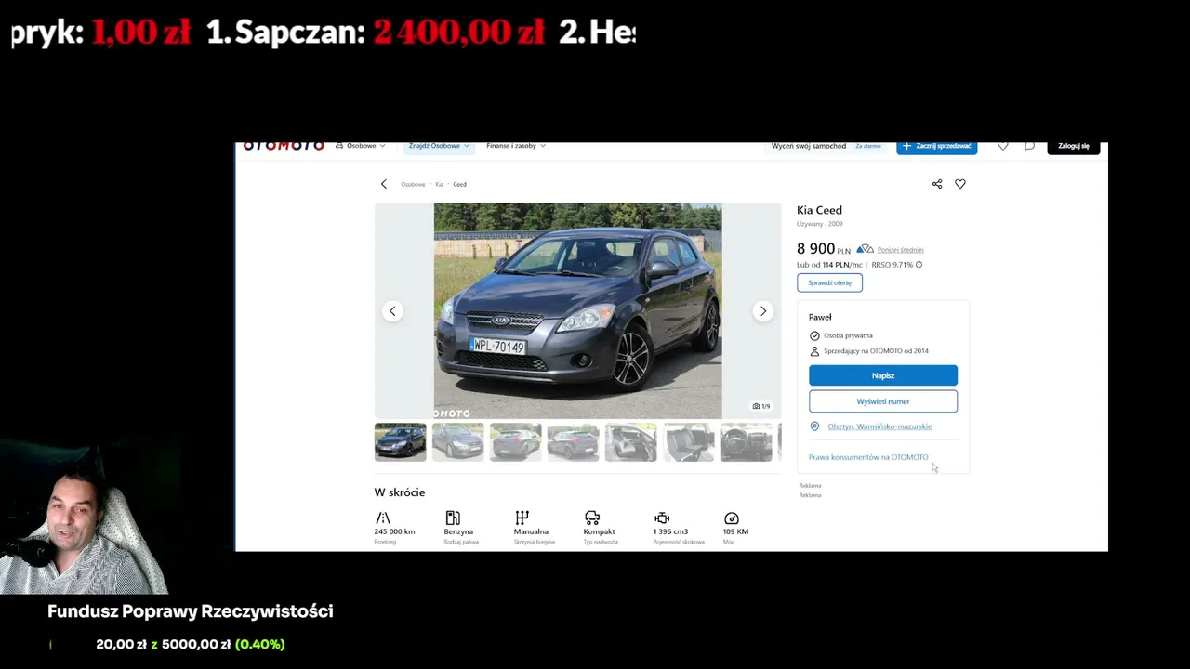The width and height of the screenshot is (1190, 669).
Task: Click the Wyświetl numer button
Action: 883,401
